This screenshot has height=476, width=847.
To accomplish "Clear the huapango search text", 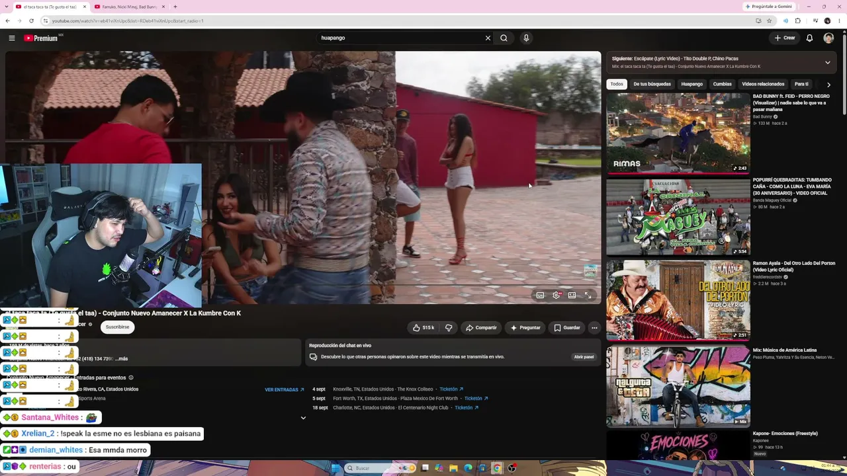I will pyautogui.click(x=488, y=38).
